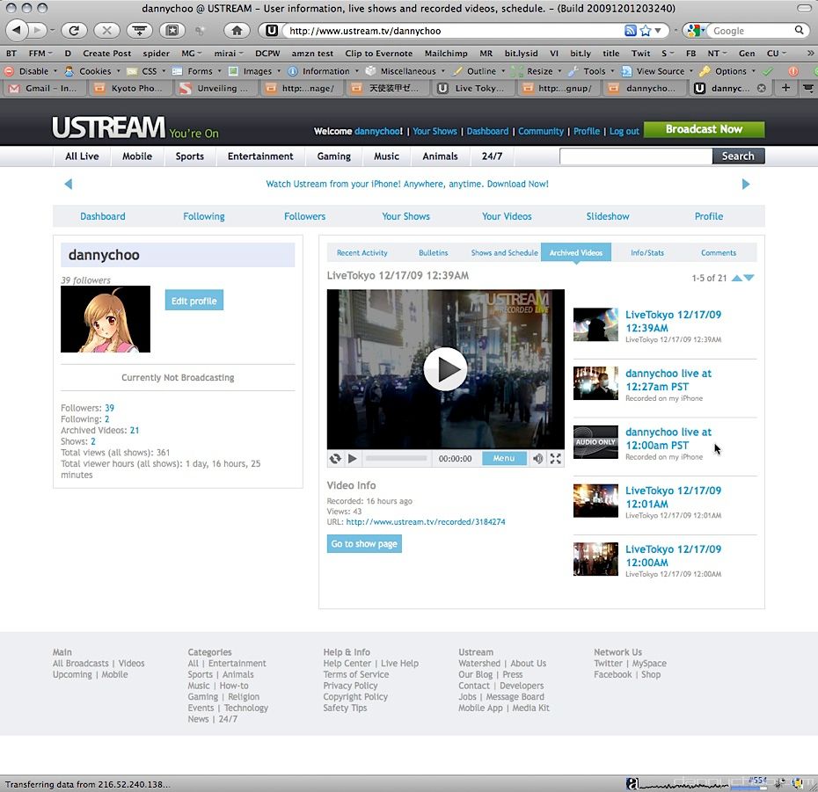Viewport: 818px width, 792px height.
Task: Click the large play button on video
Action: pos(445,369)
